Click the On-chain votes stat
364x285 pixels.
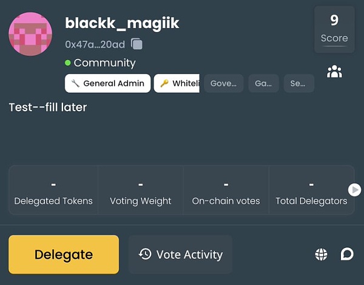pyautogui.click(x=226, y=191)
